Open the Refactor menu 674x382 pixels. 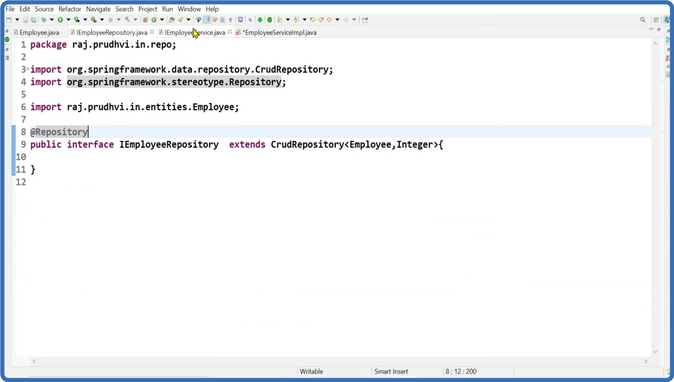pos(70,9)
